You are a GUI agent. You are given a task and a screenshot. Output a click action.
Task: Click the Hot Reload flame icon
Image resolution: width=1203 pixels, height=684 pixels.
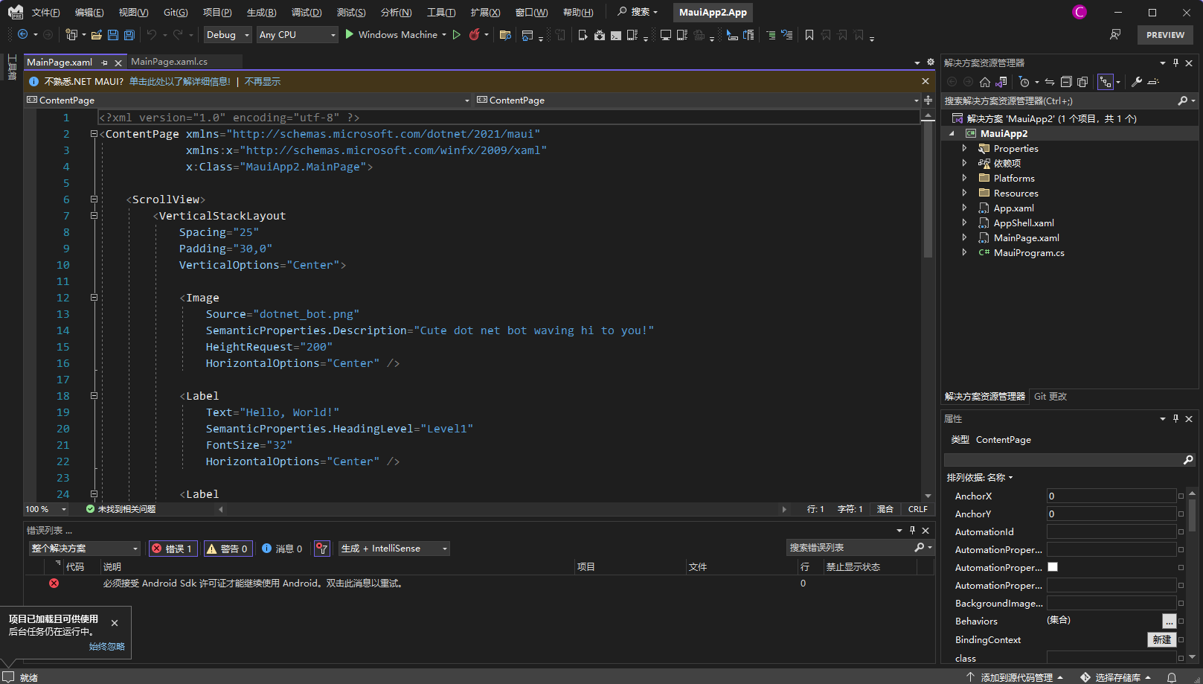tap(474, 34)
